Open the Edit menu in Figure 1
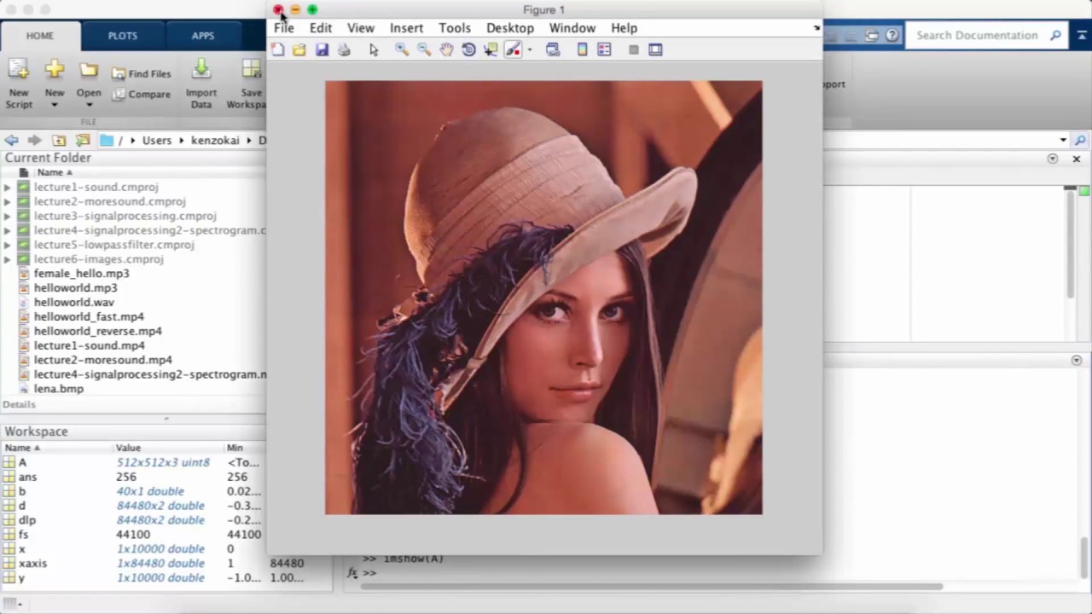Screen dimensions: 1092x614 (x=321, y=28)
